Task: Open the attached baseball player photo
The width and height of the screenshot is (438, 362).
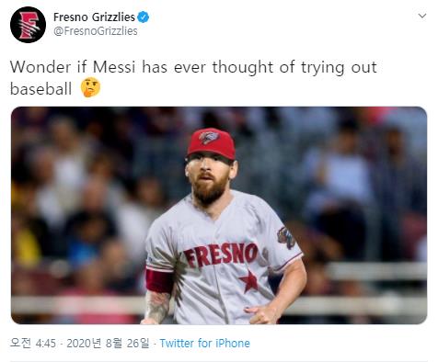Action: [x=219, y=215]
